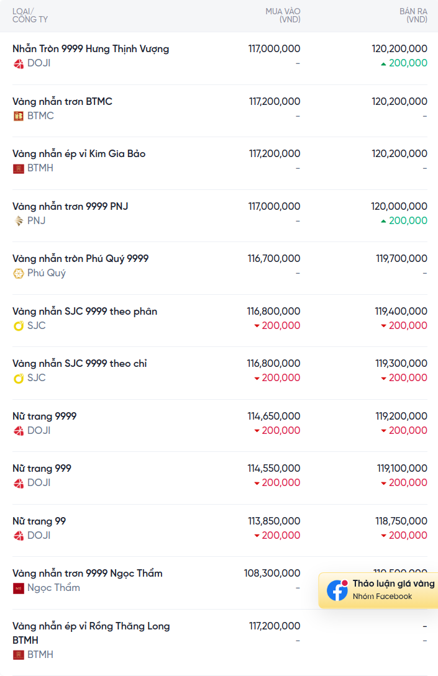Open 'Thảo luận giá vàng' Facebook group

[393, 584]
